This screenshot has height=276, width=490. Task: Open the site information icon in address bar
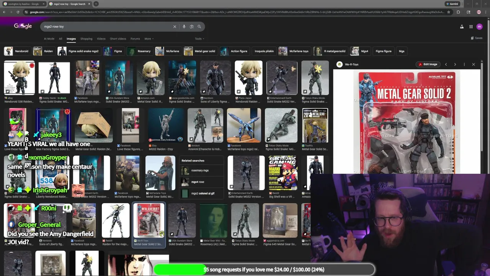pyautogui.click(x=26, y=12)
